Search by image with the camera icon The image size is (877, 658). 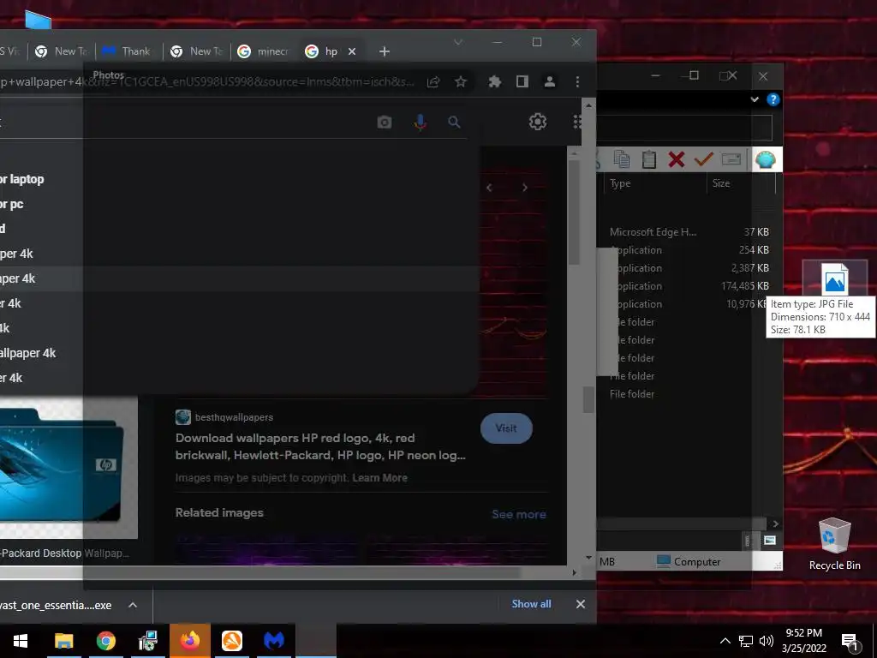click(x=385, y=122)
